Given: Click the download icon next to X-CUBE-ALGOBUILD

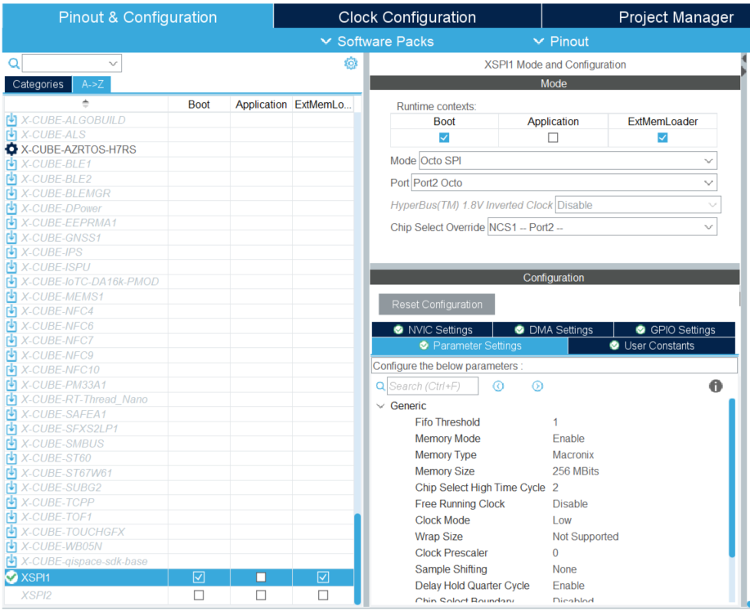Looking at the screenshot, I should (x=11, y=120).
